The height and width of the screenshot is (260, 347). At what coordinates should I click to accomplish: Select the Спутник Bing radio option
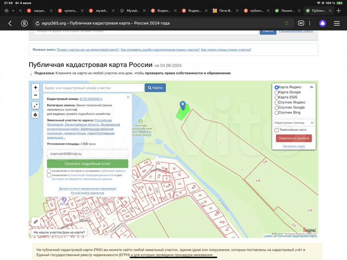coord(277,113)
